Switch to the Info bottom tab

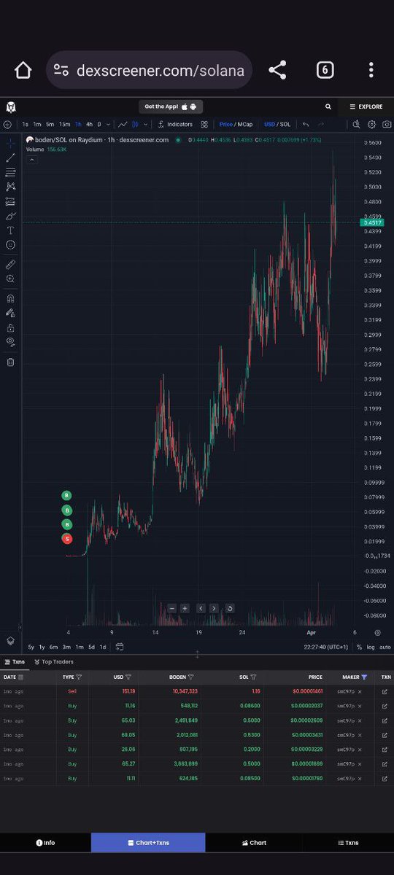[x=45, y=843]
